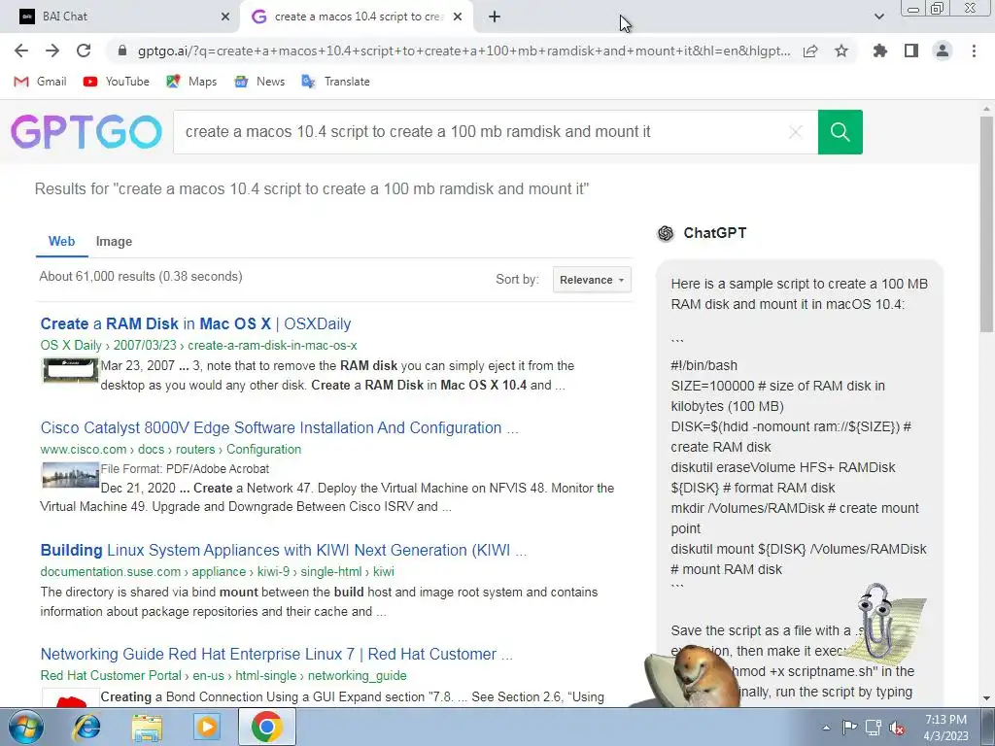Screen dimensions: 995x746
Task: Click the URL address bar
Action: (x=463, y=51)
